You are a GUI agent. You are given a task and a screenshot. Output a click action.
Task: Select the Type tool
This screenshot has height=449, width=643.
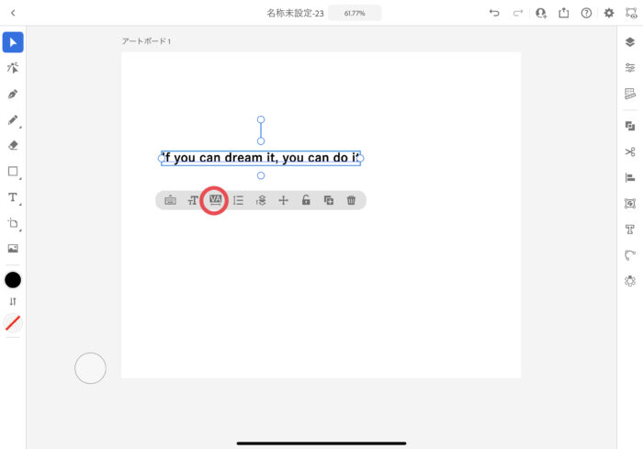13,197
